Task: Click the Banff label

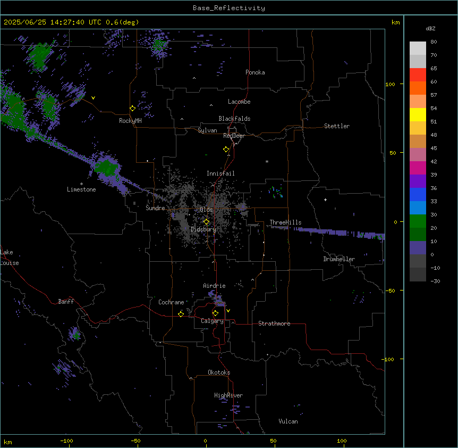Action: pos(66,302)
